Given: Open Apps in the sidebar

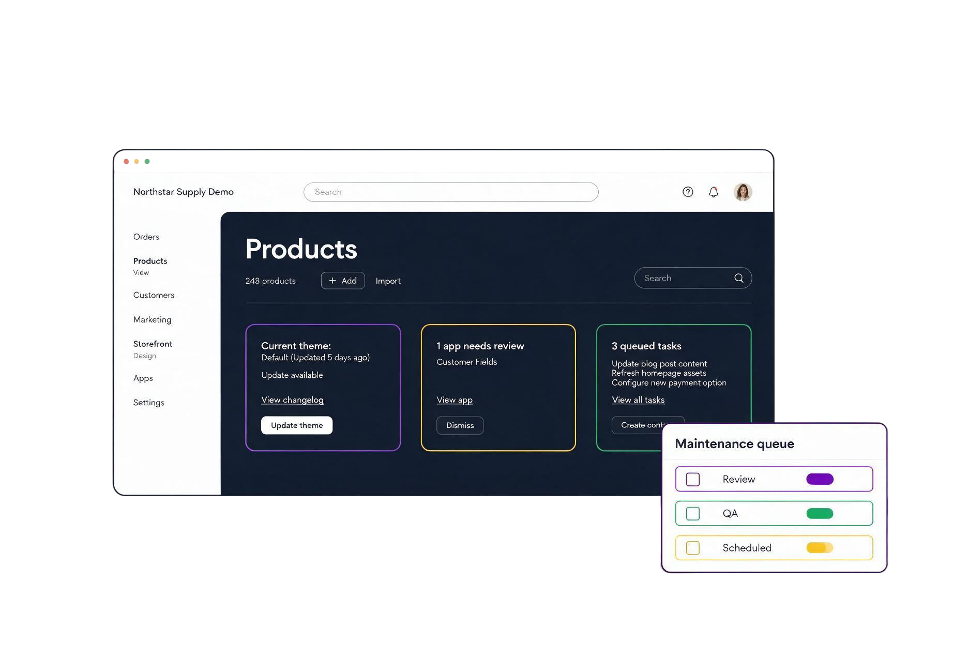Looking at the screenshot, I should (x=143, y=378).
